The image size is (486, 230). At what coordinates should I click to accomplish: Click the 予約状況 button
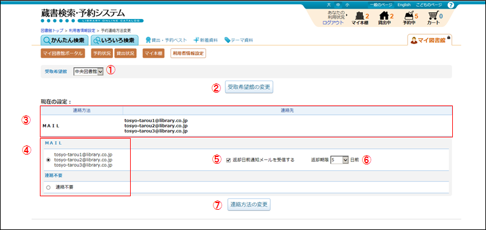click(x=102, y=53)
